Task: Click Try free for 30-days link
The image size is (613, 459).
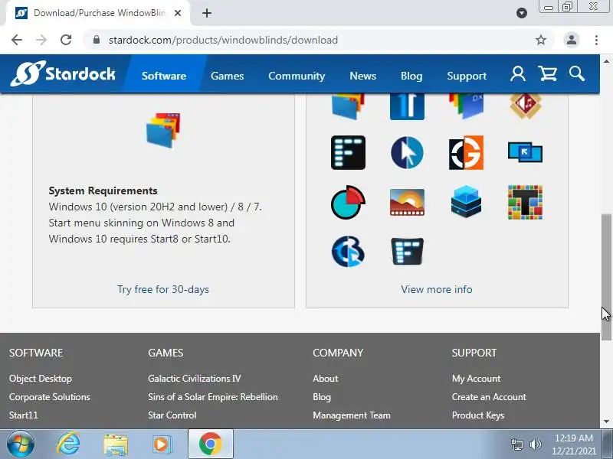Action: (x=163, y=289)
